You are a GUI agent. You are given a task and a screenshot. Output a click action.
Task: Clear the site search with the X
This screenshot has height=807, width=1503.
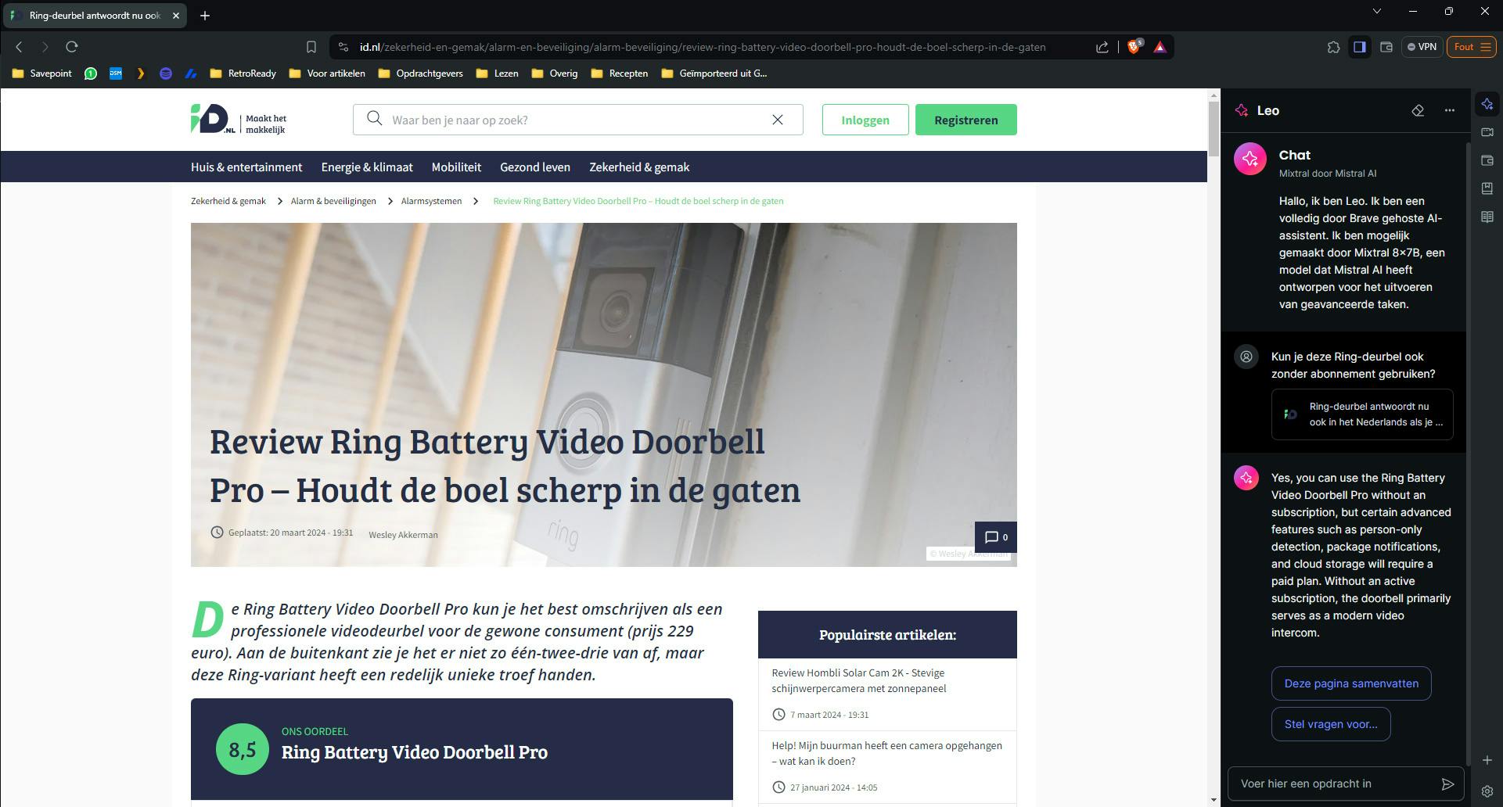pos(778,120)
